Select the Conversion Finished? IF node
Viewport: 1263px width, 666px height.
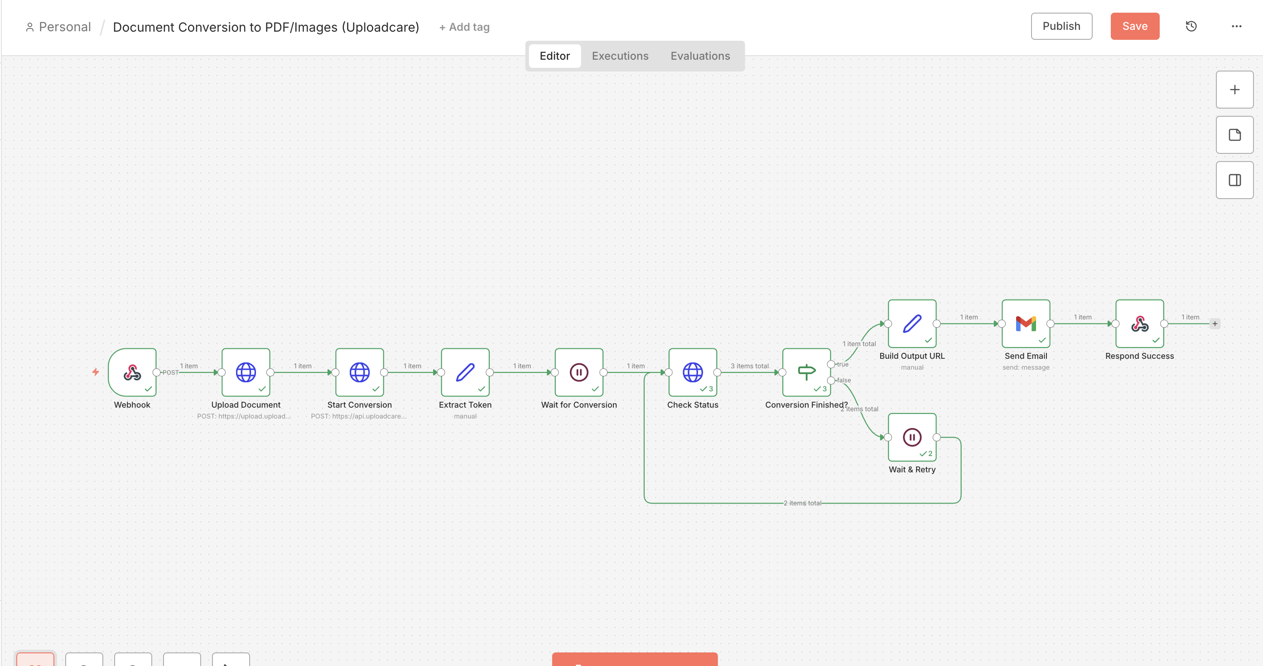pyautogui.click(x=806, y=372)
